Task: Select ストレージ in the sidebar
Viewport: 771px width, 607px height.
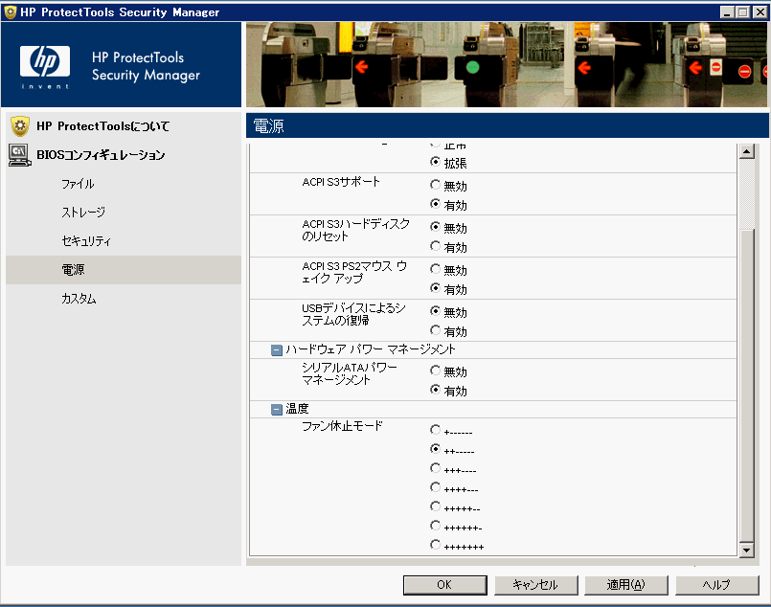Action: [83, 213]
